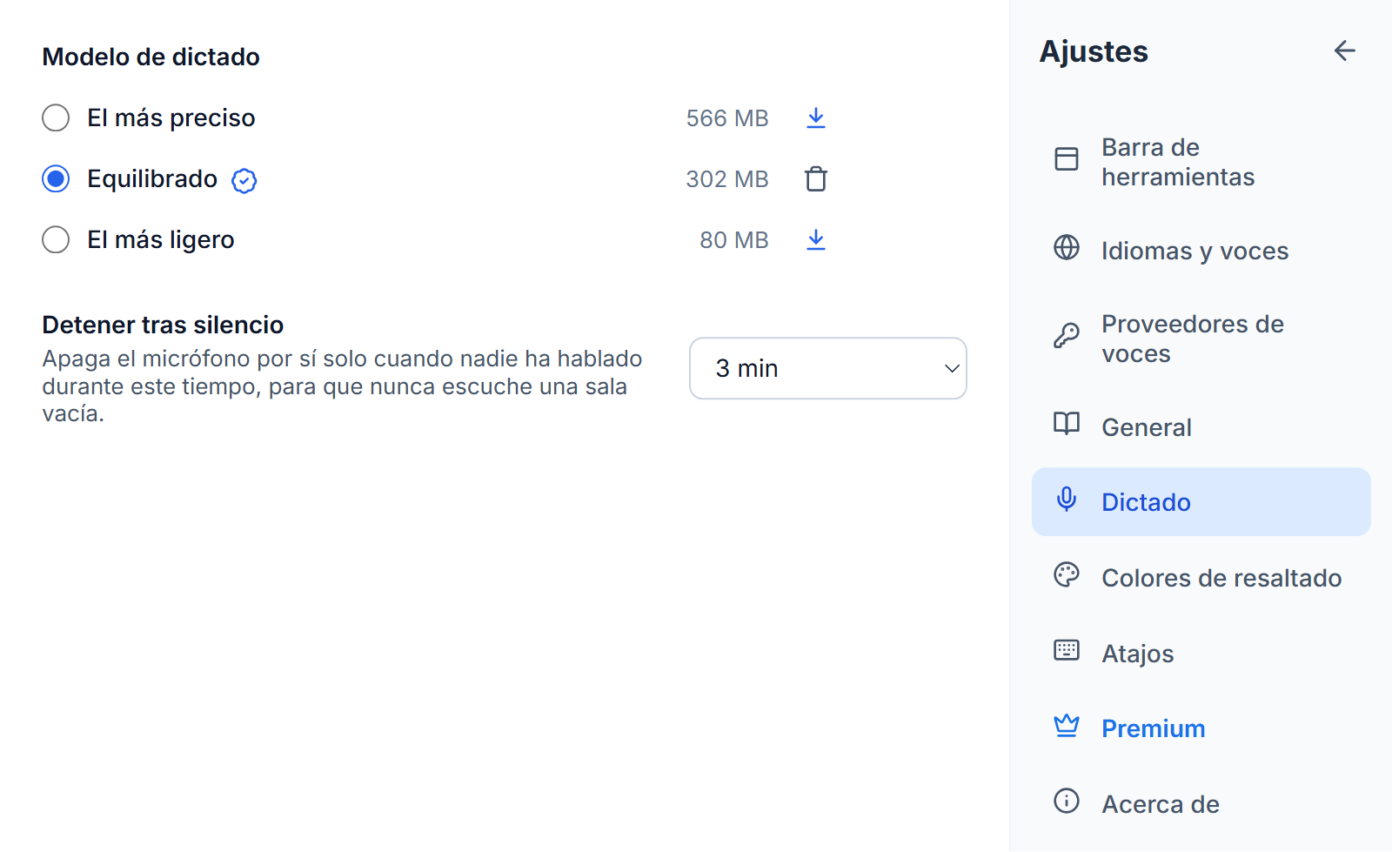Open the Acerca de section
The height and width of the screenshot is (852, 1392).
(x=1201, y=804)
